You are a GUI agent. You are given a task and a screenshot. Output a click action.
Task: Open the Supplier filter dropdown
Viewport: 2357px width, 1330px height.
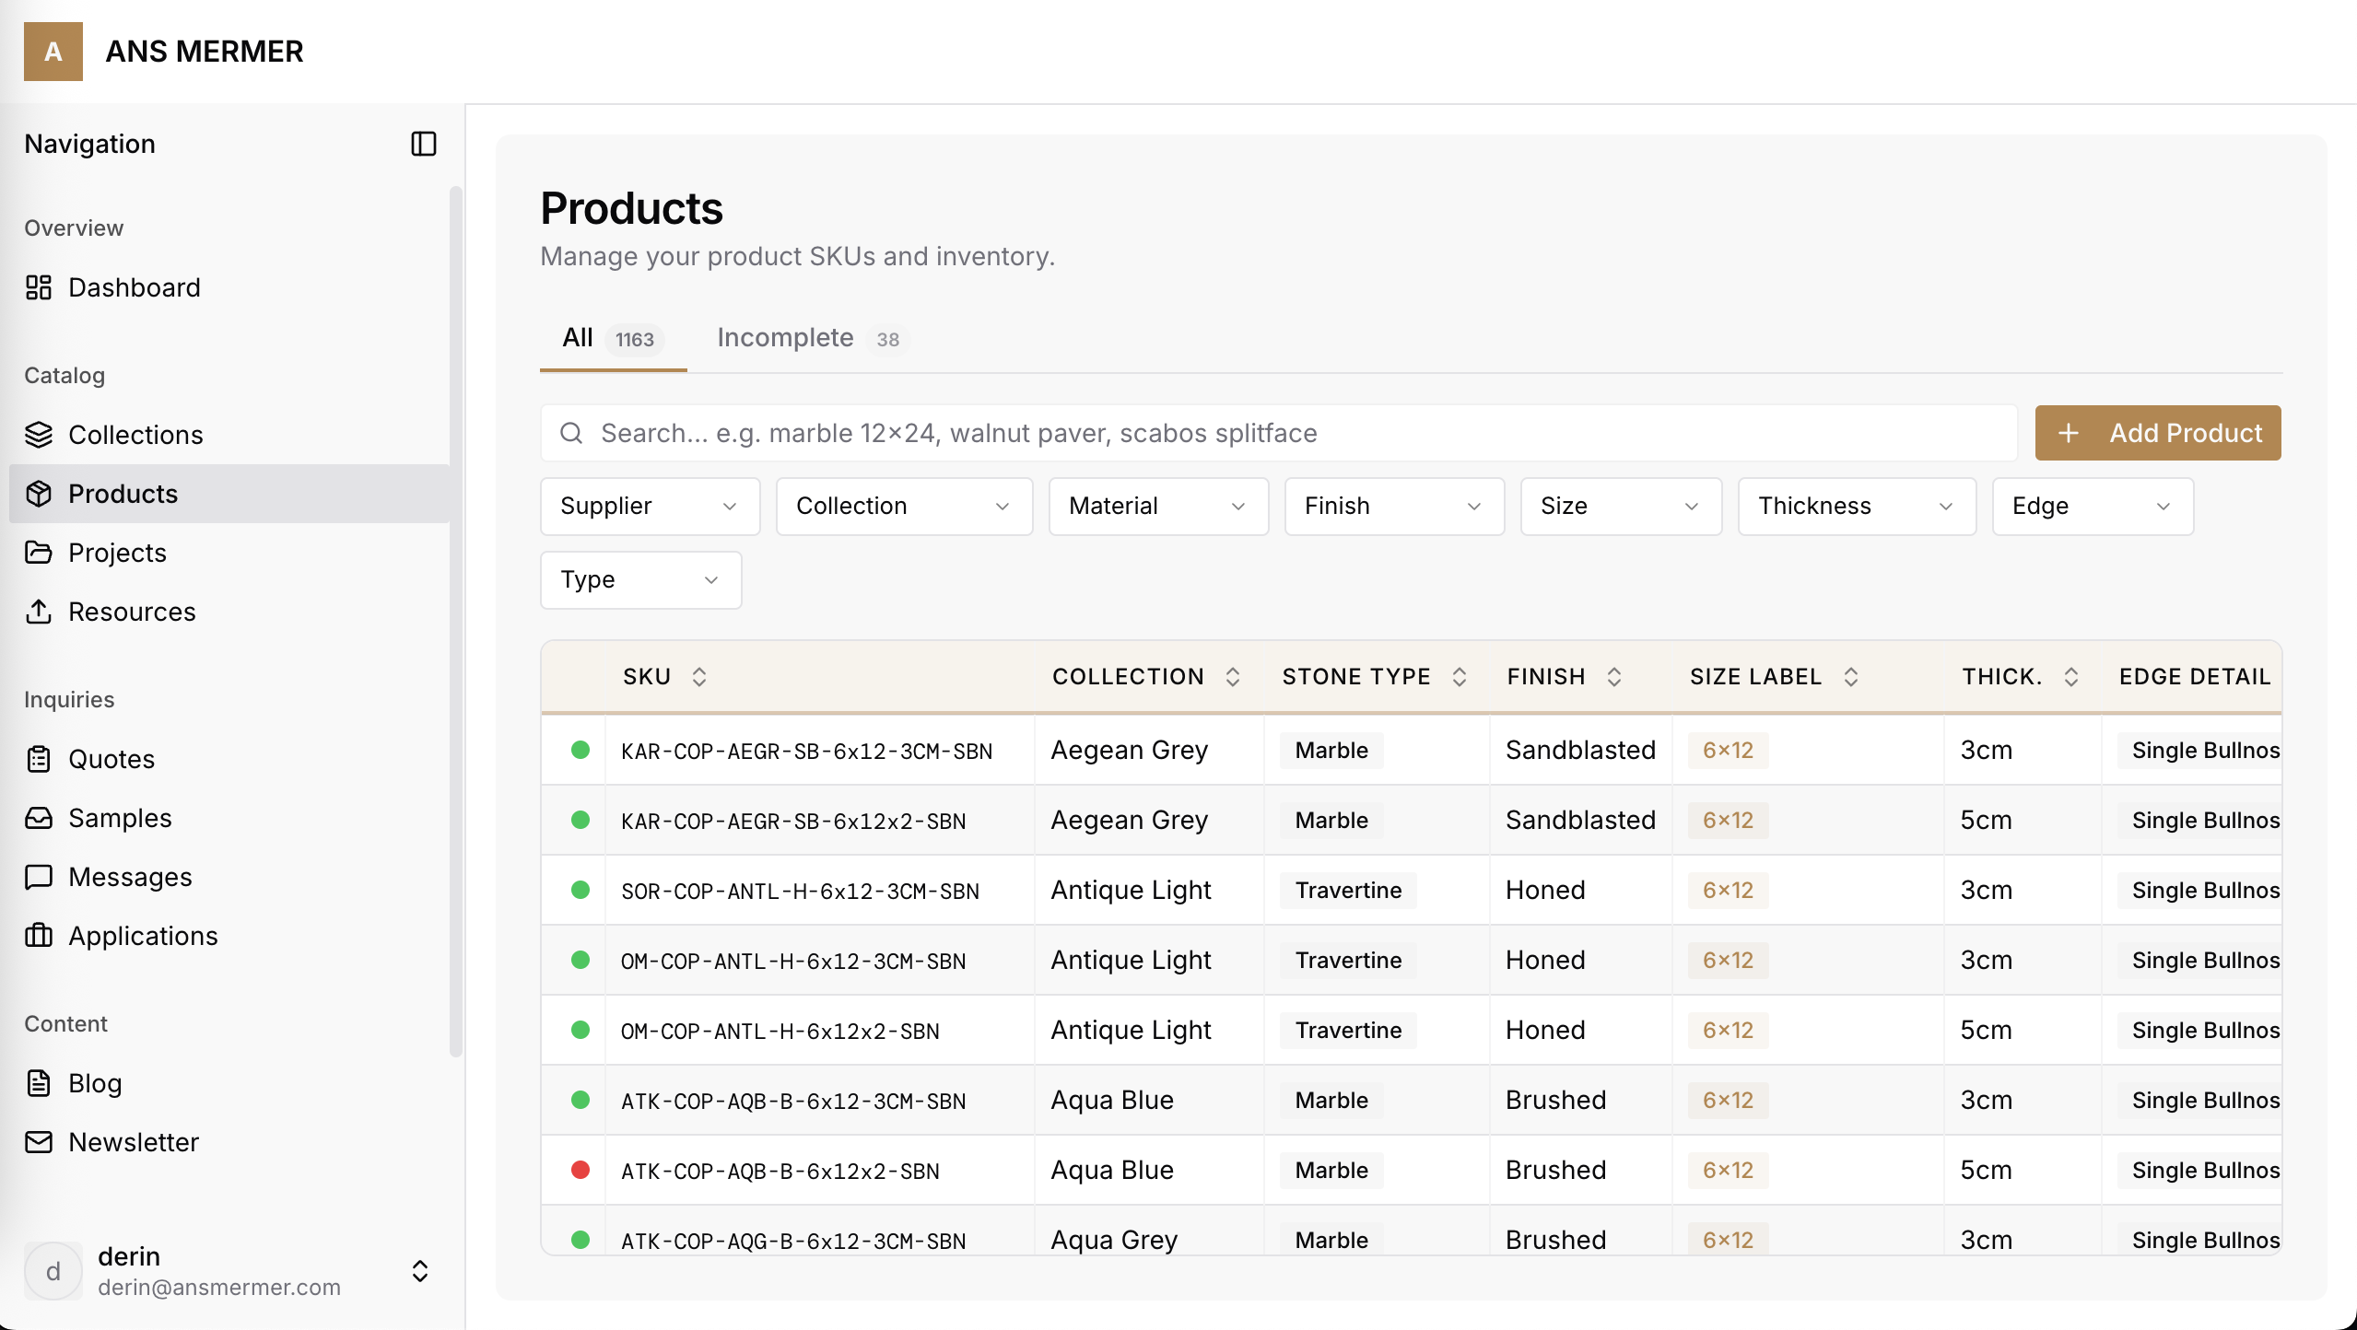point(650,506)
